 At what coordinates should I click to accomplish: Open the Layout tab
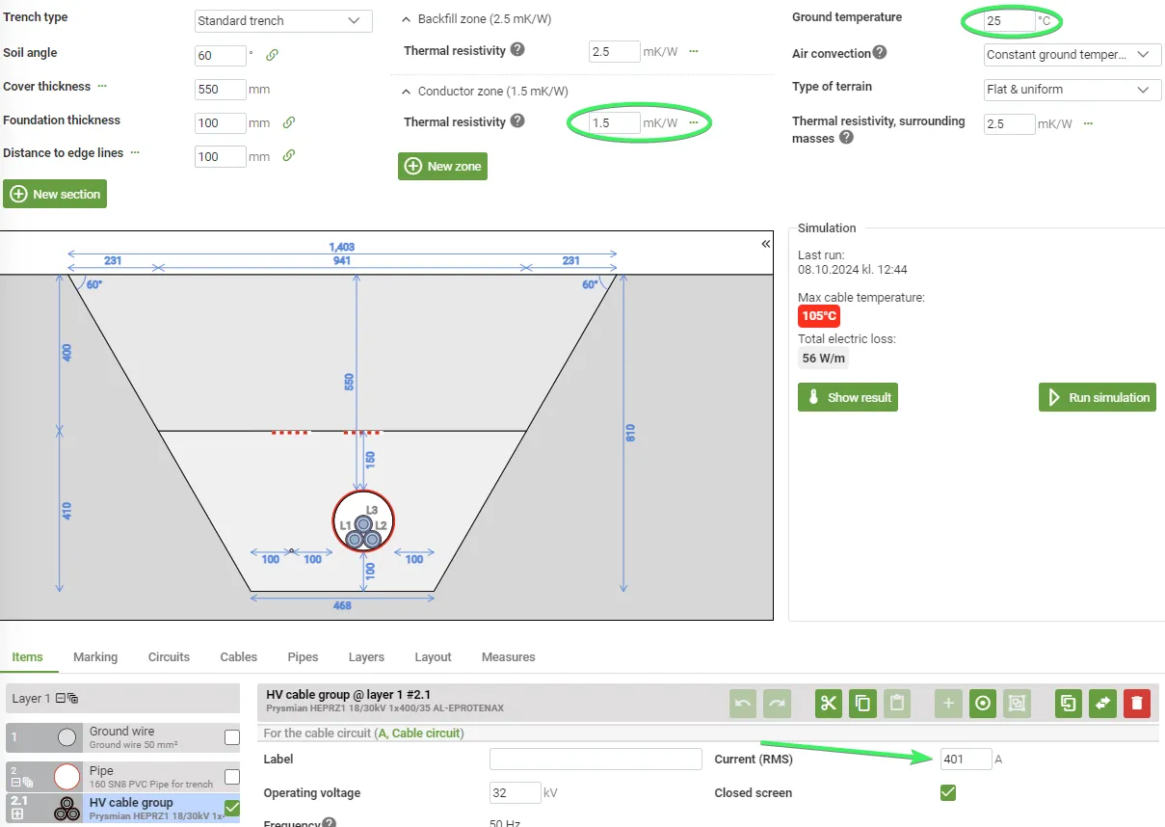[x=433, y=657]
